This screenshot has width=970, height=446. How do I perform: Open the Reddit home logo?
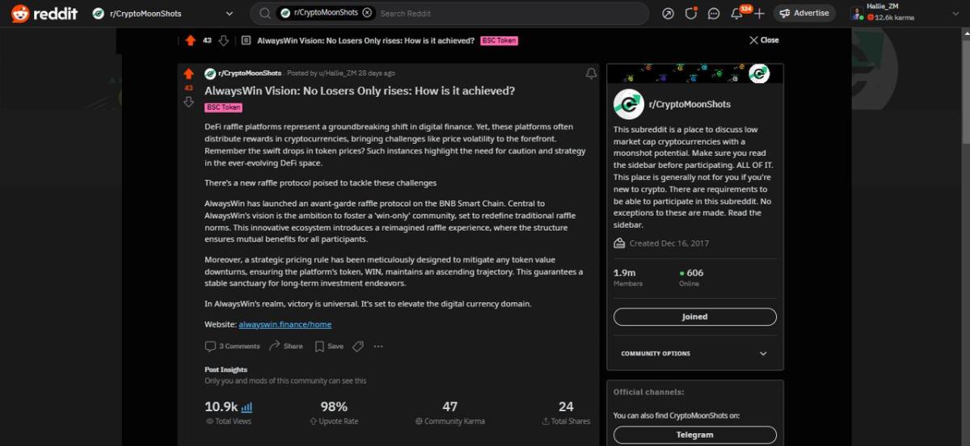coord(43,13)
